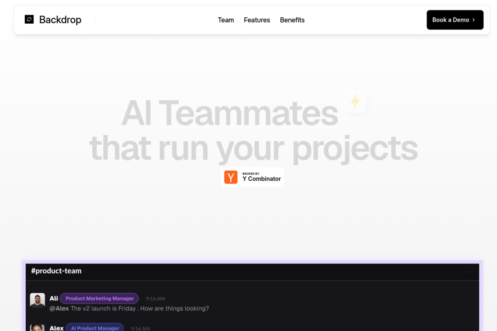Click the 'How are things looking?' message text
This screenshot has height=331, width=497.
[175, 308]
